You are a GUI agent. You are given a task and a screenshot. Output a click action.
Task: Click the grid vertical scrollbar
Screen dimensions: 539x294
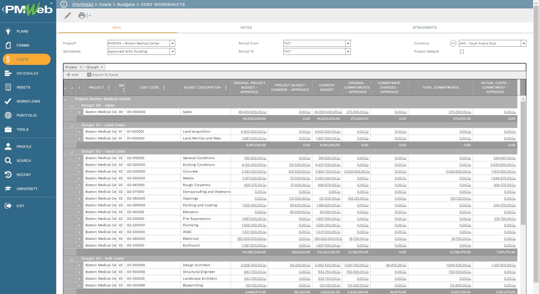click(523, 163)
